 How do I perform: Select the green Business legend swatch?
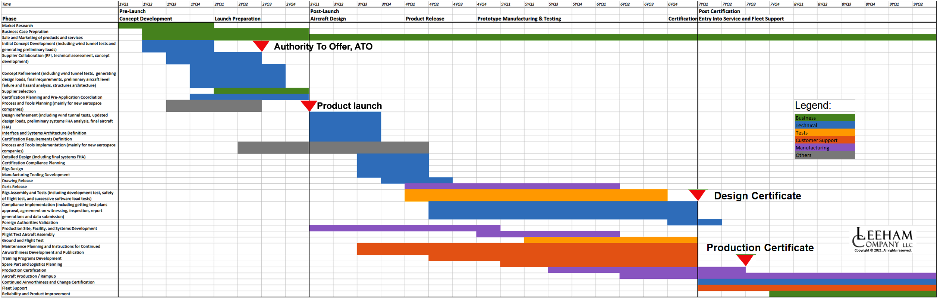tap(824, 118)
